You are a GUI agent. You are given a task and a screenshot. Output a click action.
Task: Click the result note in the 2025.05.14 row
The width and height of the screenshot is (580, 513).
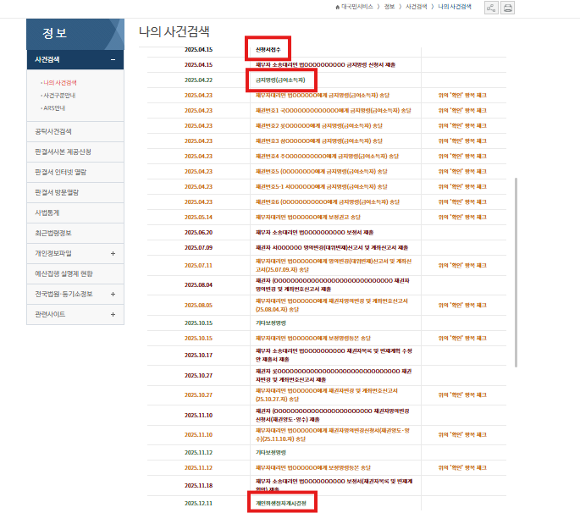pyautogui.click(x=462, y=217)
